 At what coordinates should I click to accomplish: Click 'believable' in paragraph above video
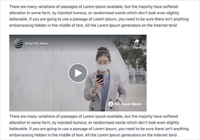coord(18,19)
